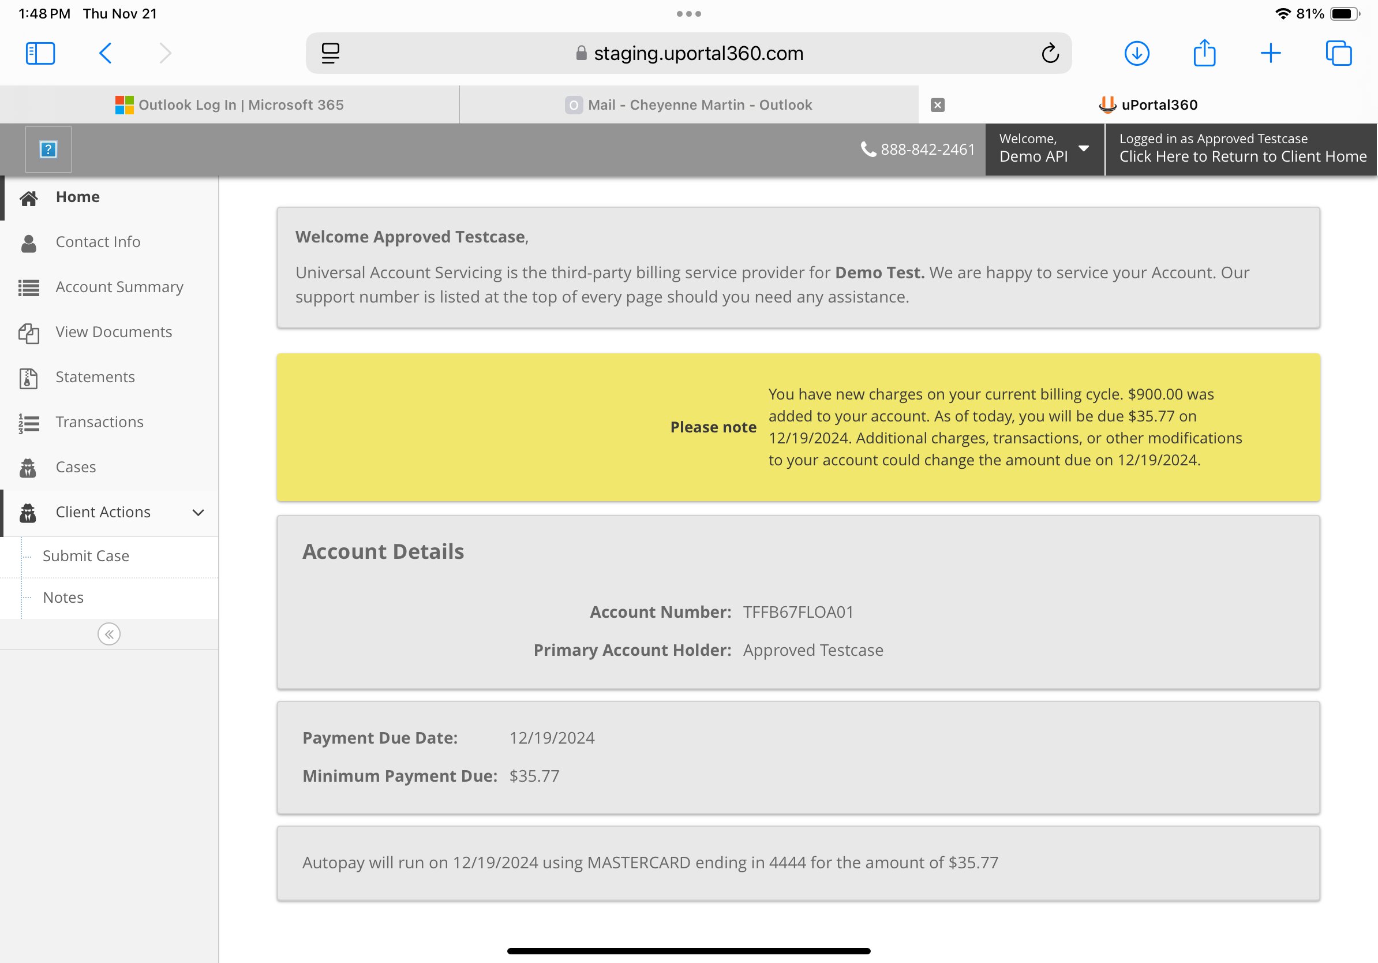Click the blue help question mark icon
The height and width of the screenshot is (963, 1378).
point(48,150)
